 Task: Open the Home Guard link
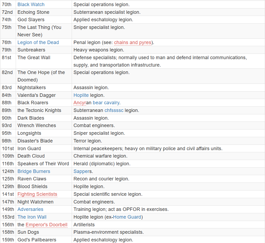pos(127,217)
